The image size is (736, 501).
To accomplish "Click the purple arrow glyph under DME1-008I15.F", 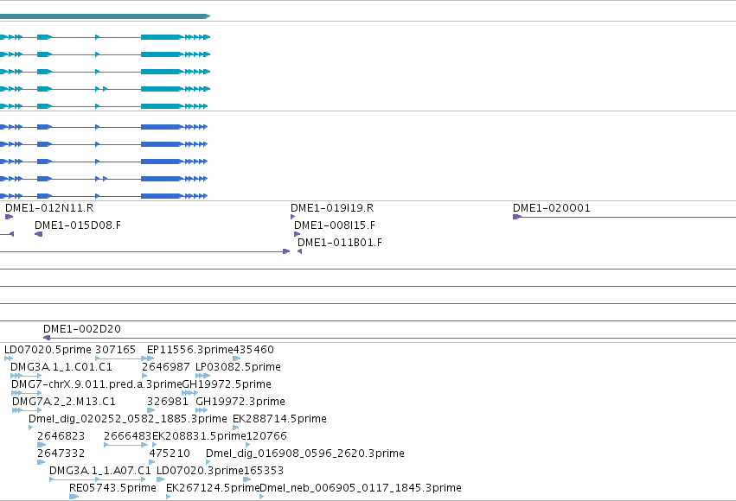I will (298, 234).
